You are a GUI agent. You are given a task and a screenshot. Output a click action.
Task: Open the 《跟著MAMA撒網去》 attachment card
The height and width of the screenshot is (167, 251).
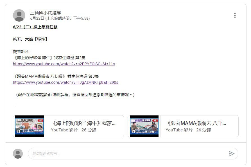(183, 126)
